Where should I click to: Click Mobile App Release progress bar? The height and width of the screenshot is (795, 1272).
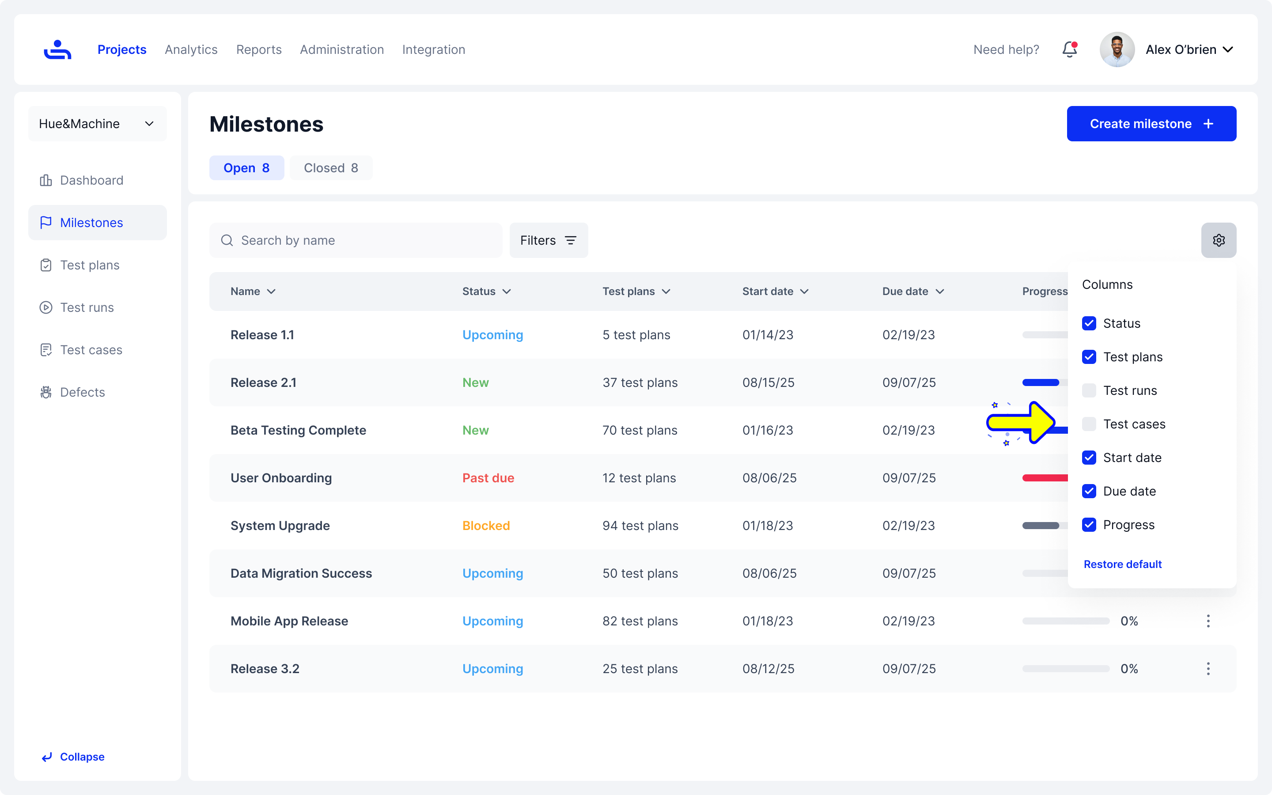pyautogui.click(x=1065, y=621)
